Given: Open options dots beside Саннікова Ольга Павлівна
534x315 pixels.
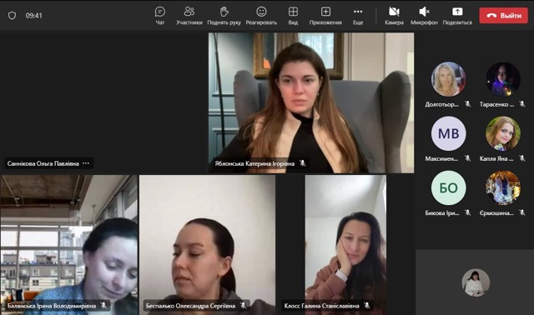Looking at the screenshot, I should (x=86, y=163).
